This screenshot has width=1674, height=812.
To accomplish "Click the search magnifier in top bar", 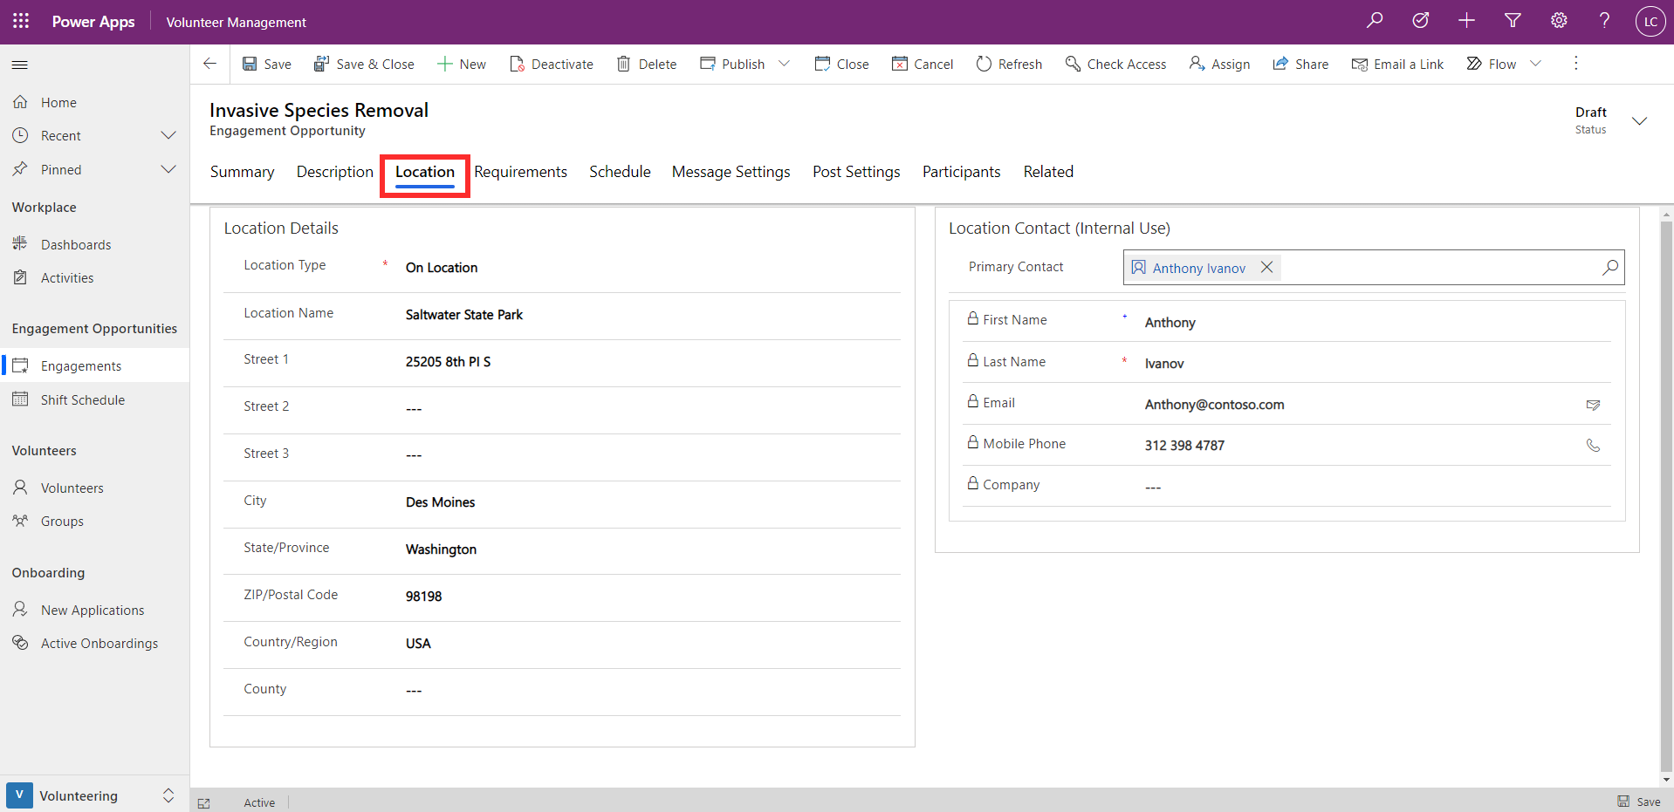I will (1375, 20).
